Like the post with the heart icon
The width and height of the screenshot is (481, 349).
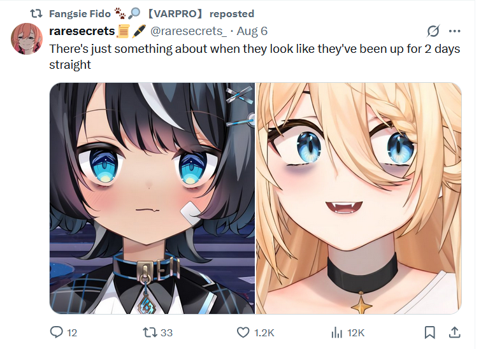[243, 332]
